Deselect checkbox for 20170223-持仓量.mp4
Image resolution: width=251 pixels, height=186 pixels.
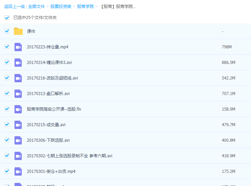[7, 47]
